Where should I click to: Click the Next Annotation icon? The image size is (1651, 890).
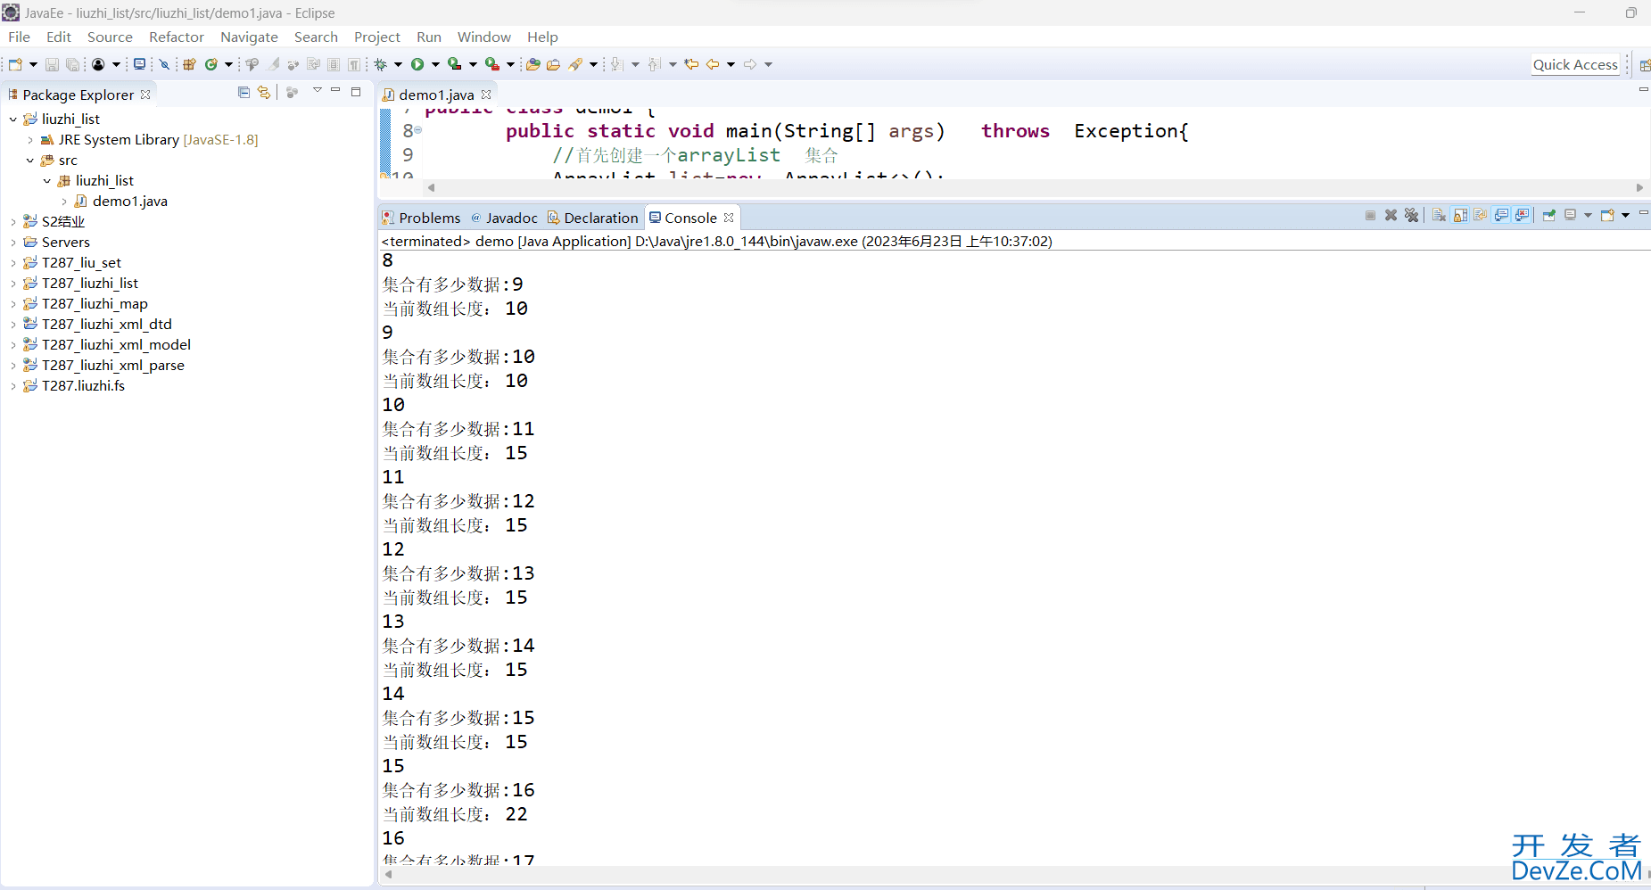click(x=616, y=64)
